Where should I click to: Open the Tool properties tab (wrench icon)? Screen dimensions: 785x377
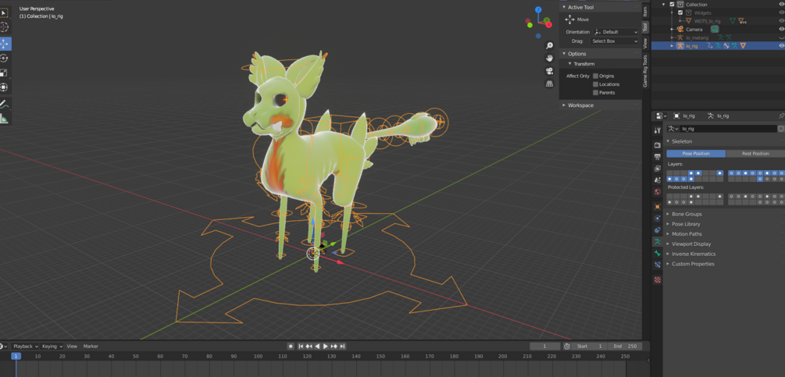658,130
